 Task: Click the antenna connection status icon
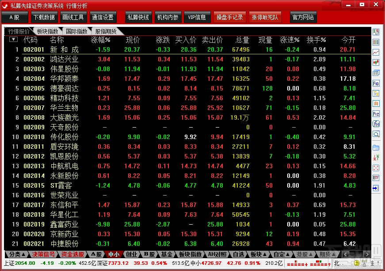[x=364, y=263]
